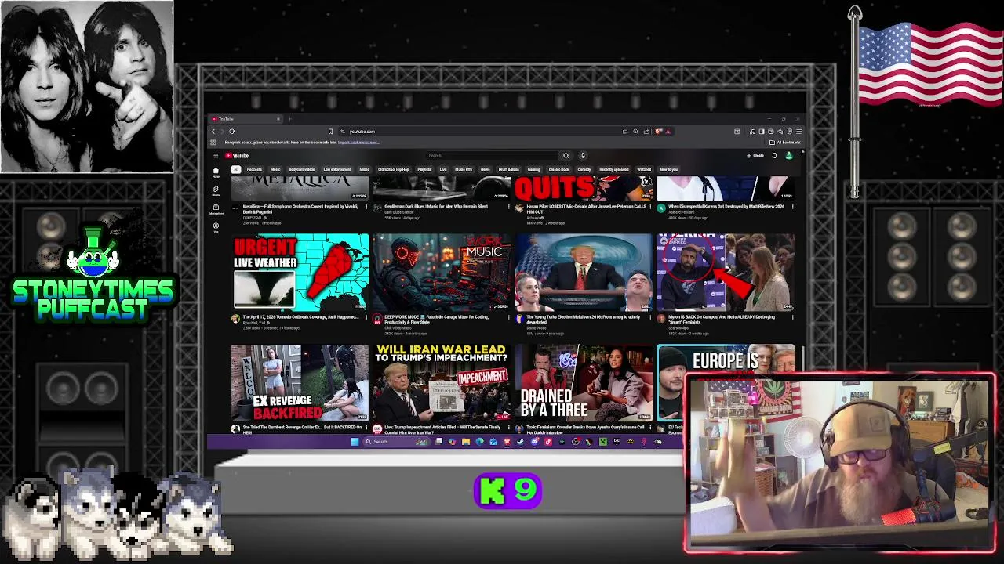Open the YouTube account avatar menu
The width and height of the screenshot is (1004, 564).
(789, 155)
